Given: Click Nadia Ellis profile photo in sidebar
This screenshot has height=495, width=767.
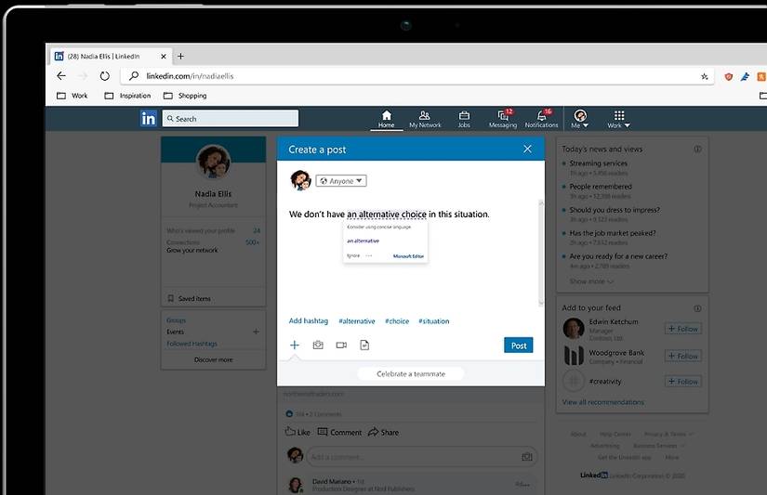Looking at the screenshot, I should 213,162.
